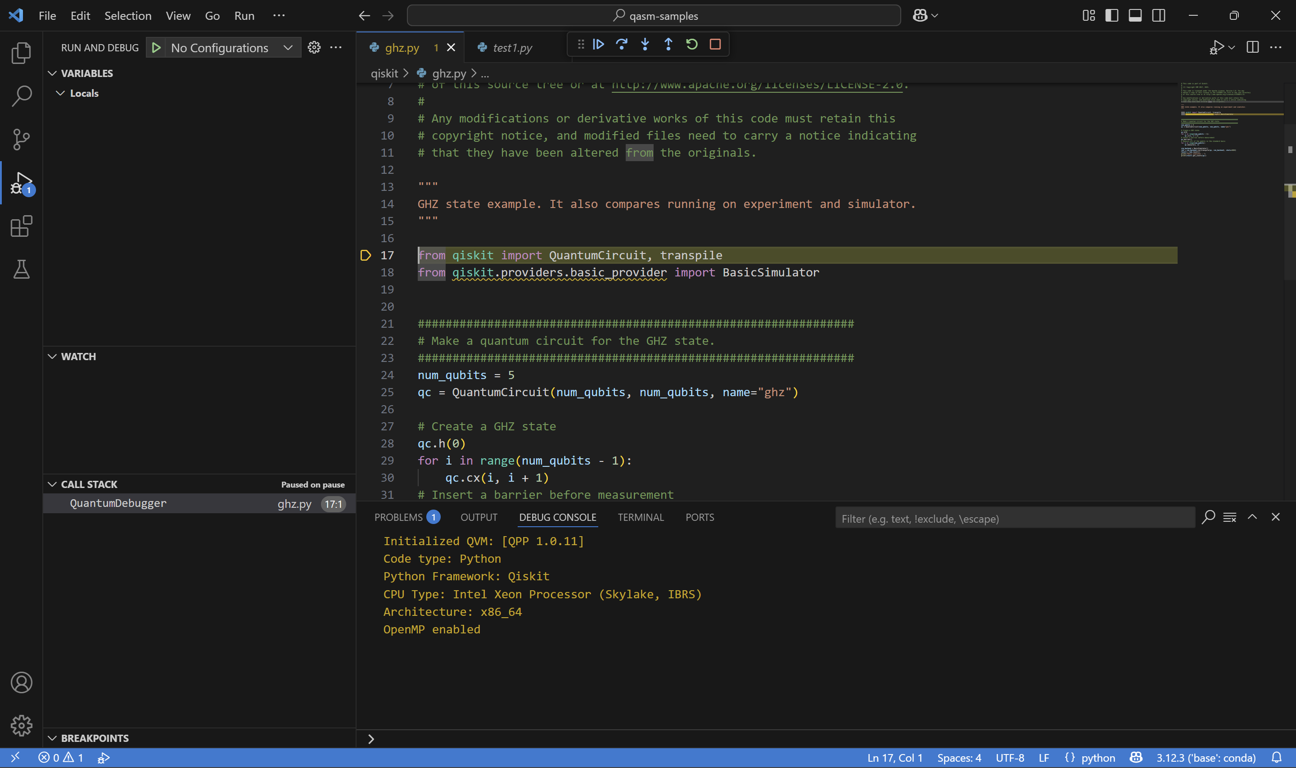This screenshot has width=1296, height=768.
Task: Click the Step Over debug button
Action: (621, 45)
